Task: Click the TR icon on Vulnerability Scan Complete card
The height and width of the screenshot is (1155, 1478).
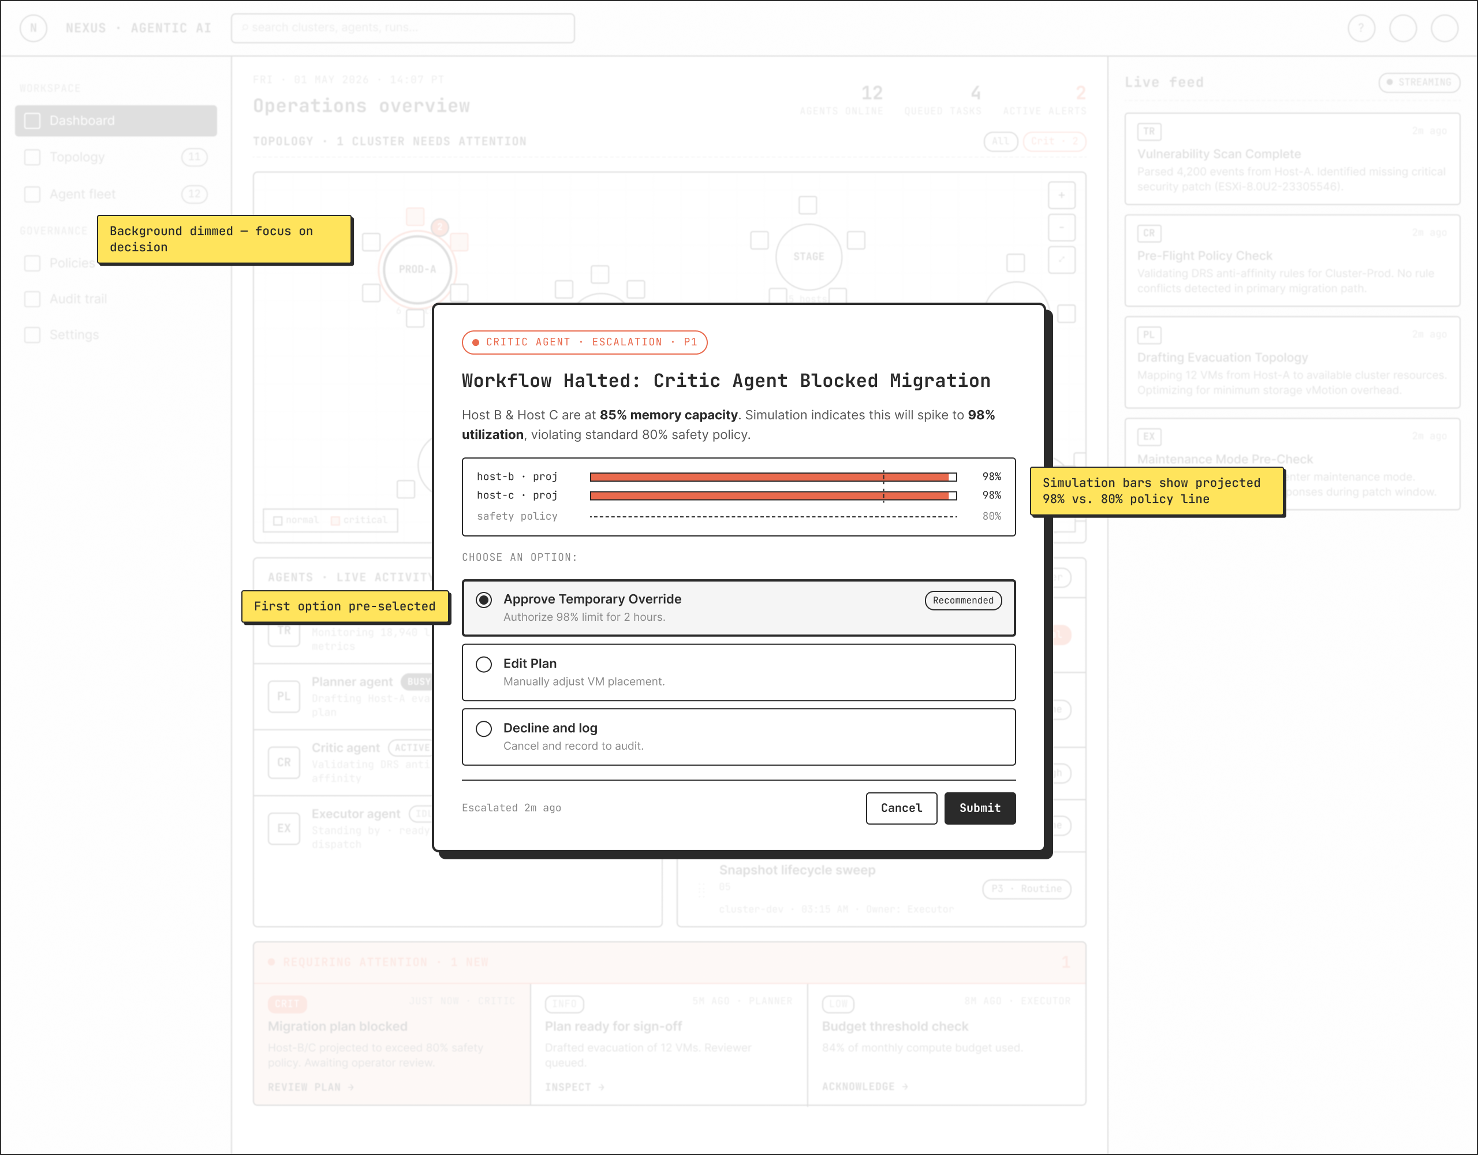Action: click(x=1149, y=131)
